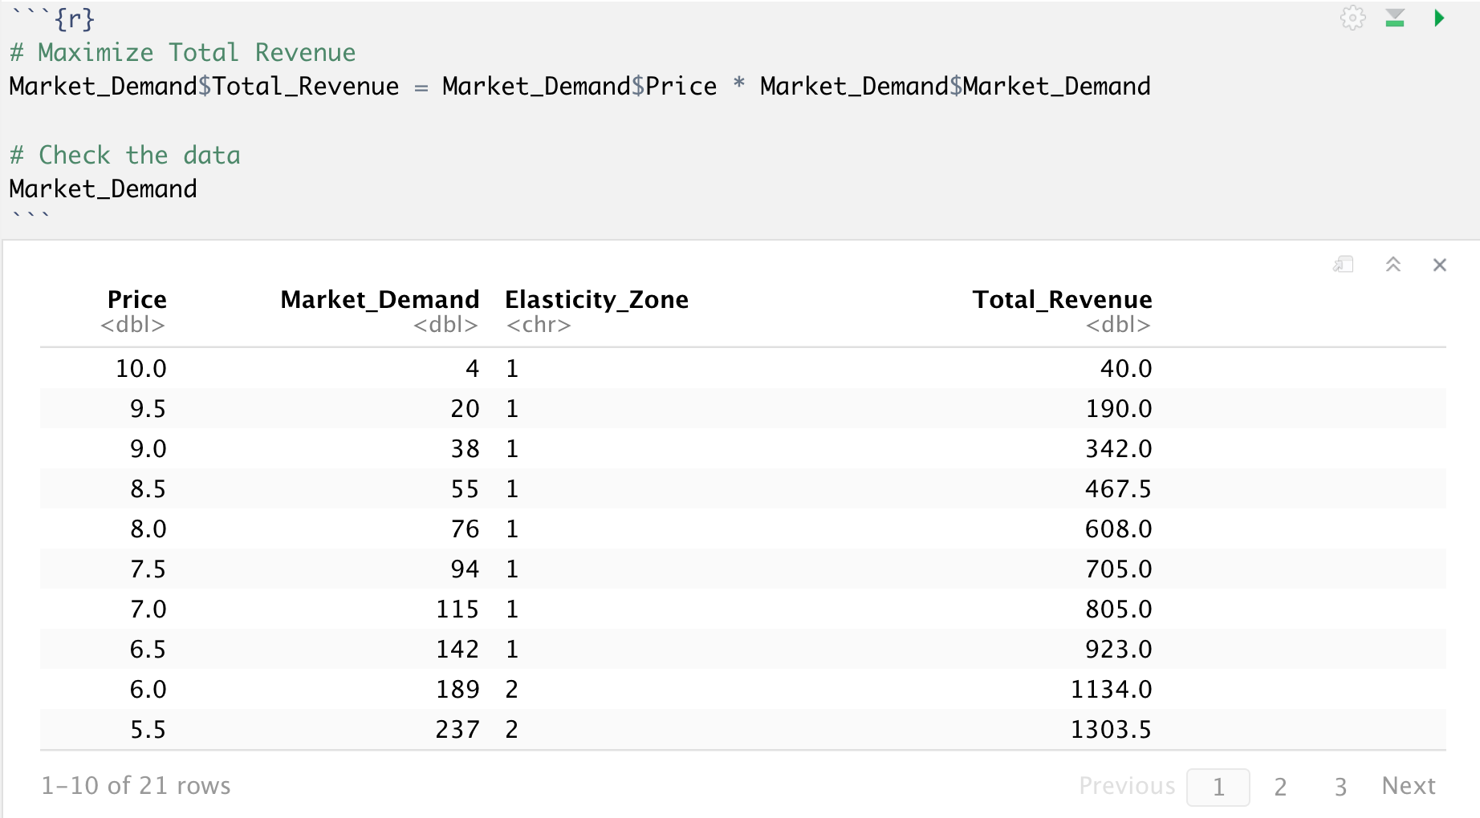The width and height of the screenshot is (1480, 818).
Task: Click the '# Check the data' comment
Action: click(125, 155)
